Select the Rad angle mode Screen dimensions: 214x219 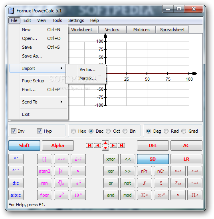[166, 131]
